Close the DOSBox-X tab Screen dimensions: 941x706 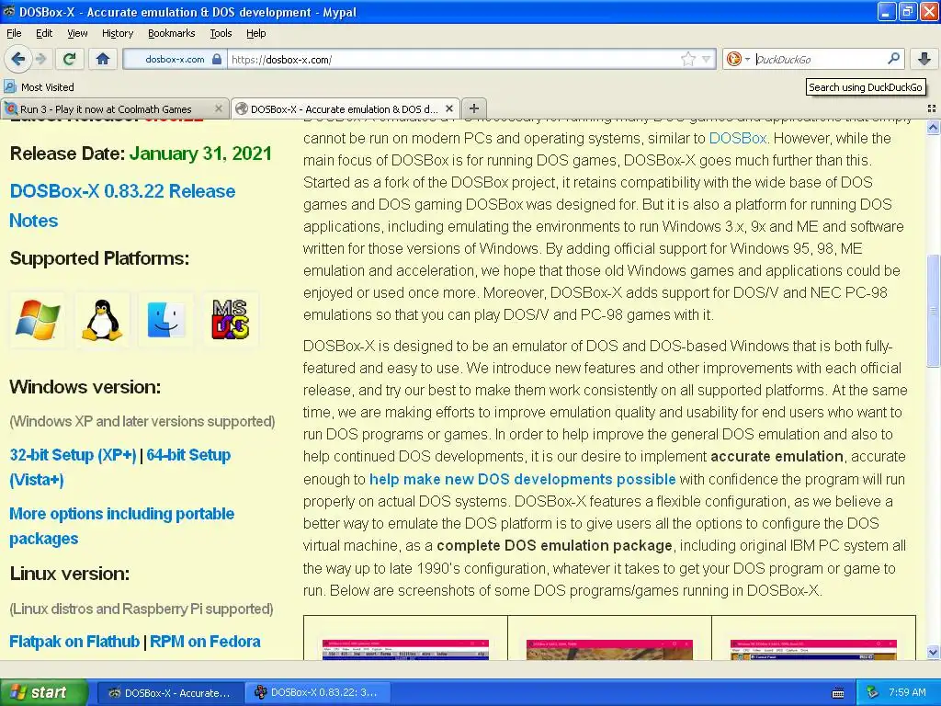(448, 108)
